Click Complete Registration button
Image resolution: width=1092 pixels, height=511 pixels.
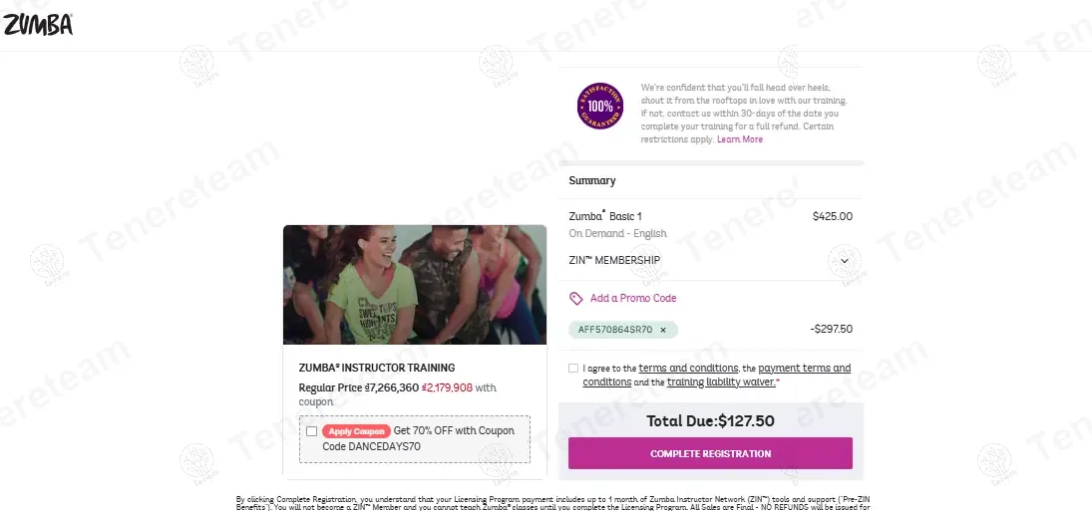[710, 453]
